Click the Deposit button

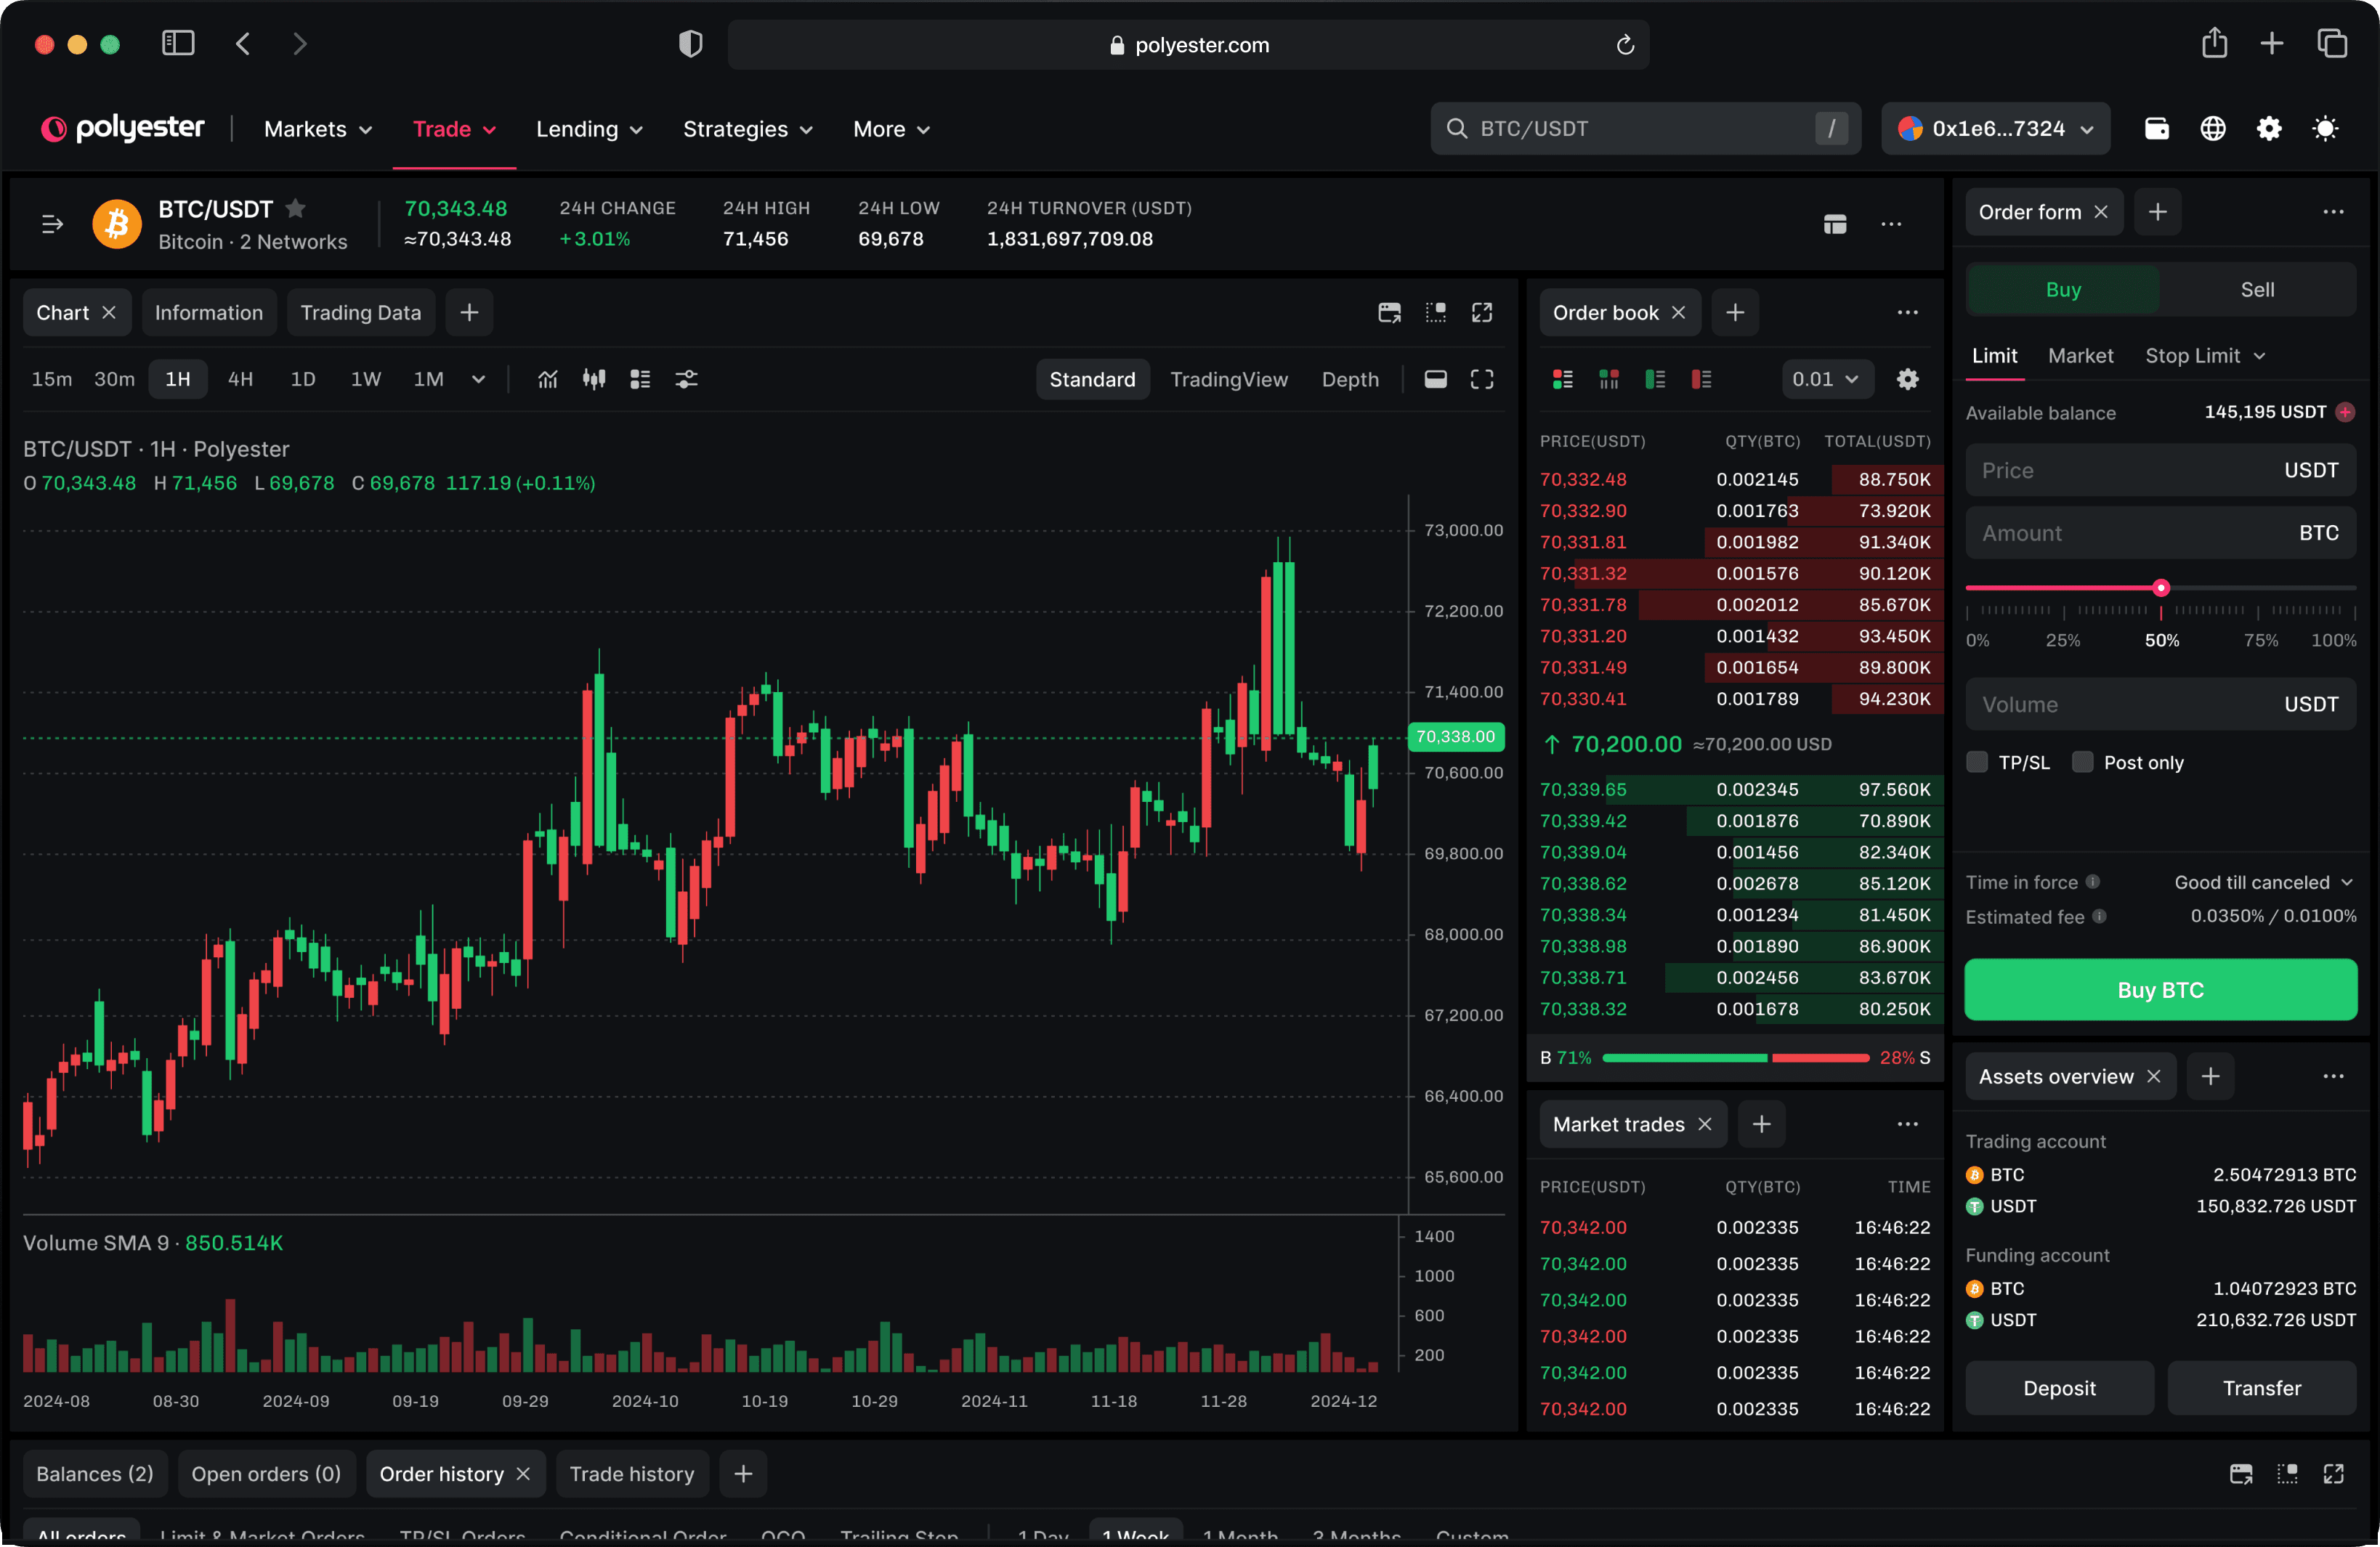pyautogui.click(x=2058, y=1387)
